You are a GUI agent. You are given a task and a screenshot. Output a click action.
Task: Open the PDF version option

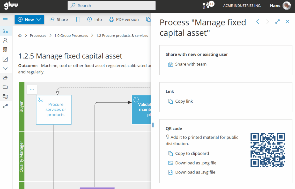124,20
